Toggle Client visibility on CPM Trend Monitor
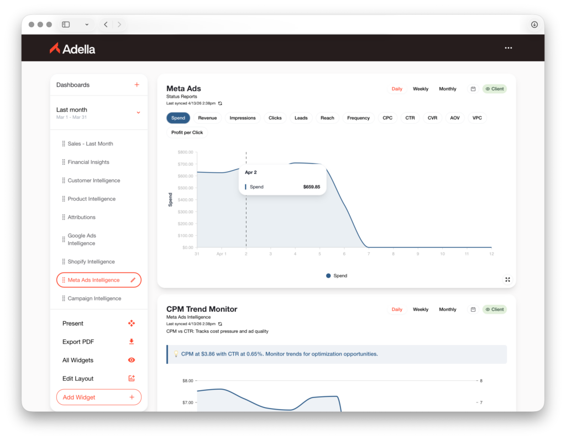Image resolution: width=566 pixels, height=440 pixels. click(495, 309)
